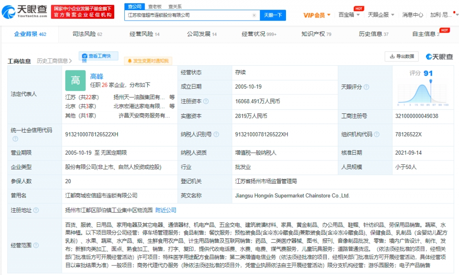The image size is (459, 275).
Task: Click 其他（共1家） region entry
Action: pos(80,116)
